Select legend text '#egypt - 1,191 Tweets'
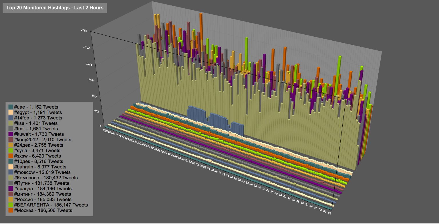439x224 pixels. (x=38, y=112)
